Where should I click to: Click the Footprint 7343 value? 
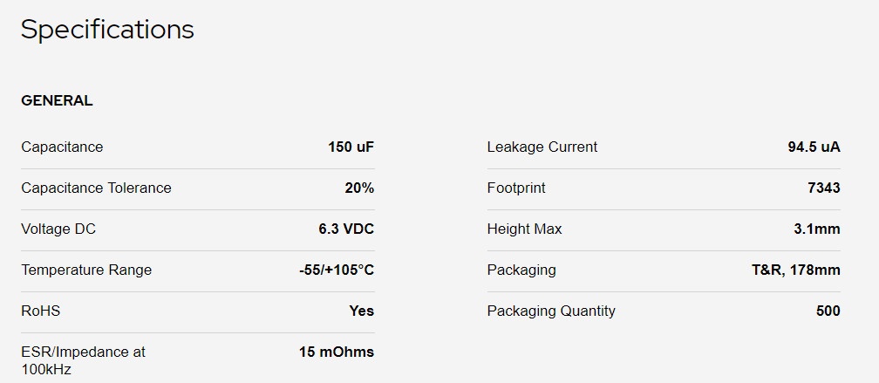coord(824,188)
